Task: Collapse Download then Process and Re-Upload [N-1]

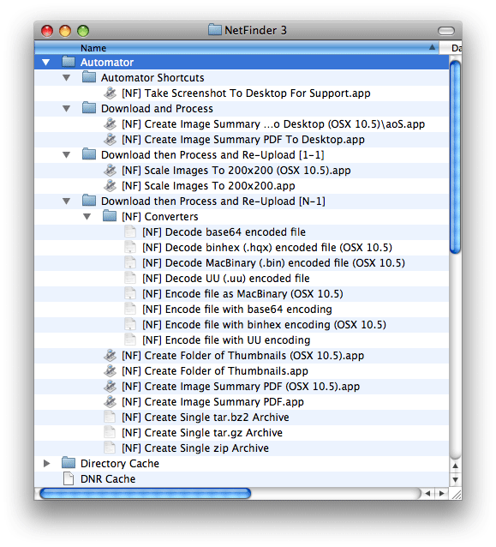Action: pos(66,201)
